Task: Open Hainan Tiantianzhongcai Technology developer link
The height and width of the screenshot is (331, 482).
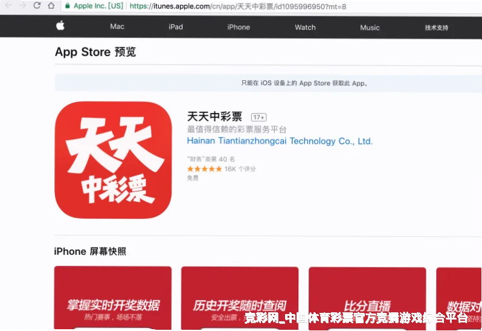Action: coord(280,141)
